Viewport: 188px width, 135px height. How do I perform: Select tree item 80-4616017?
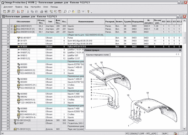tap(26, 38)
